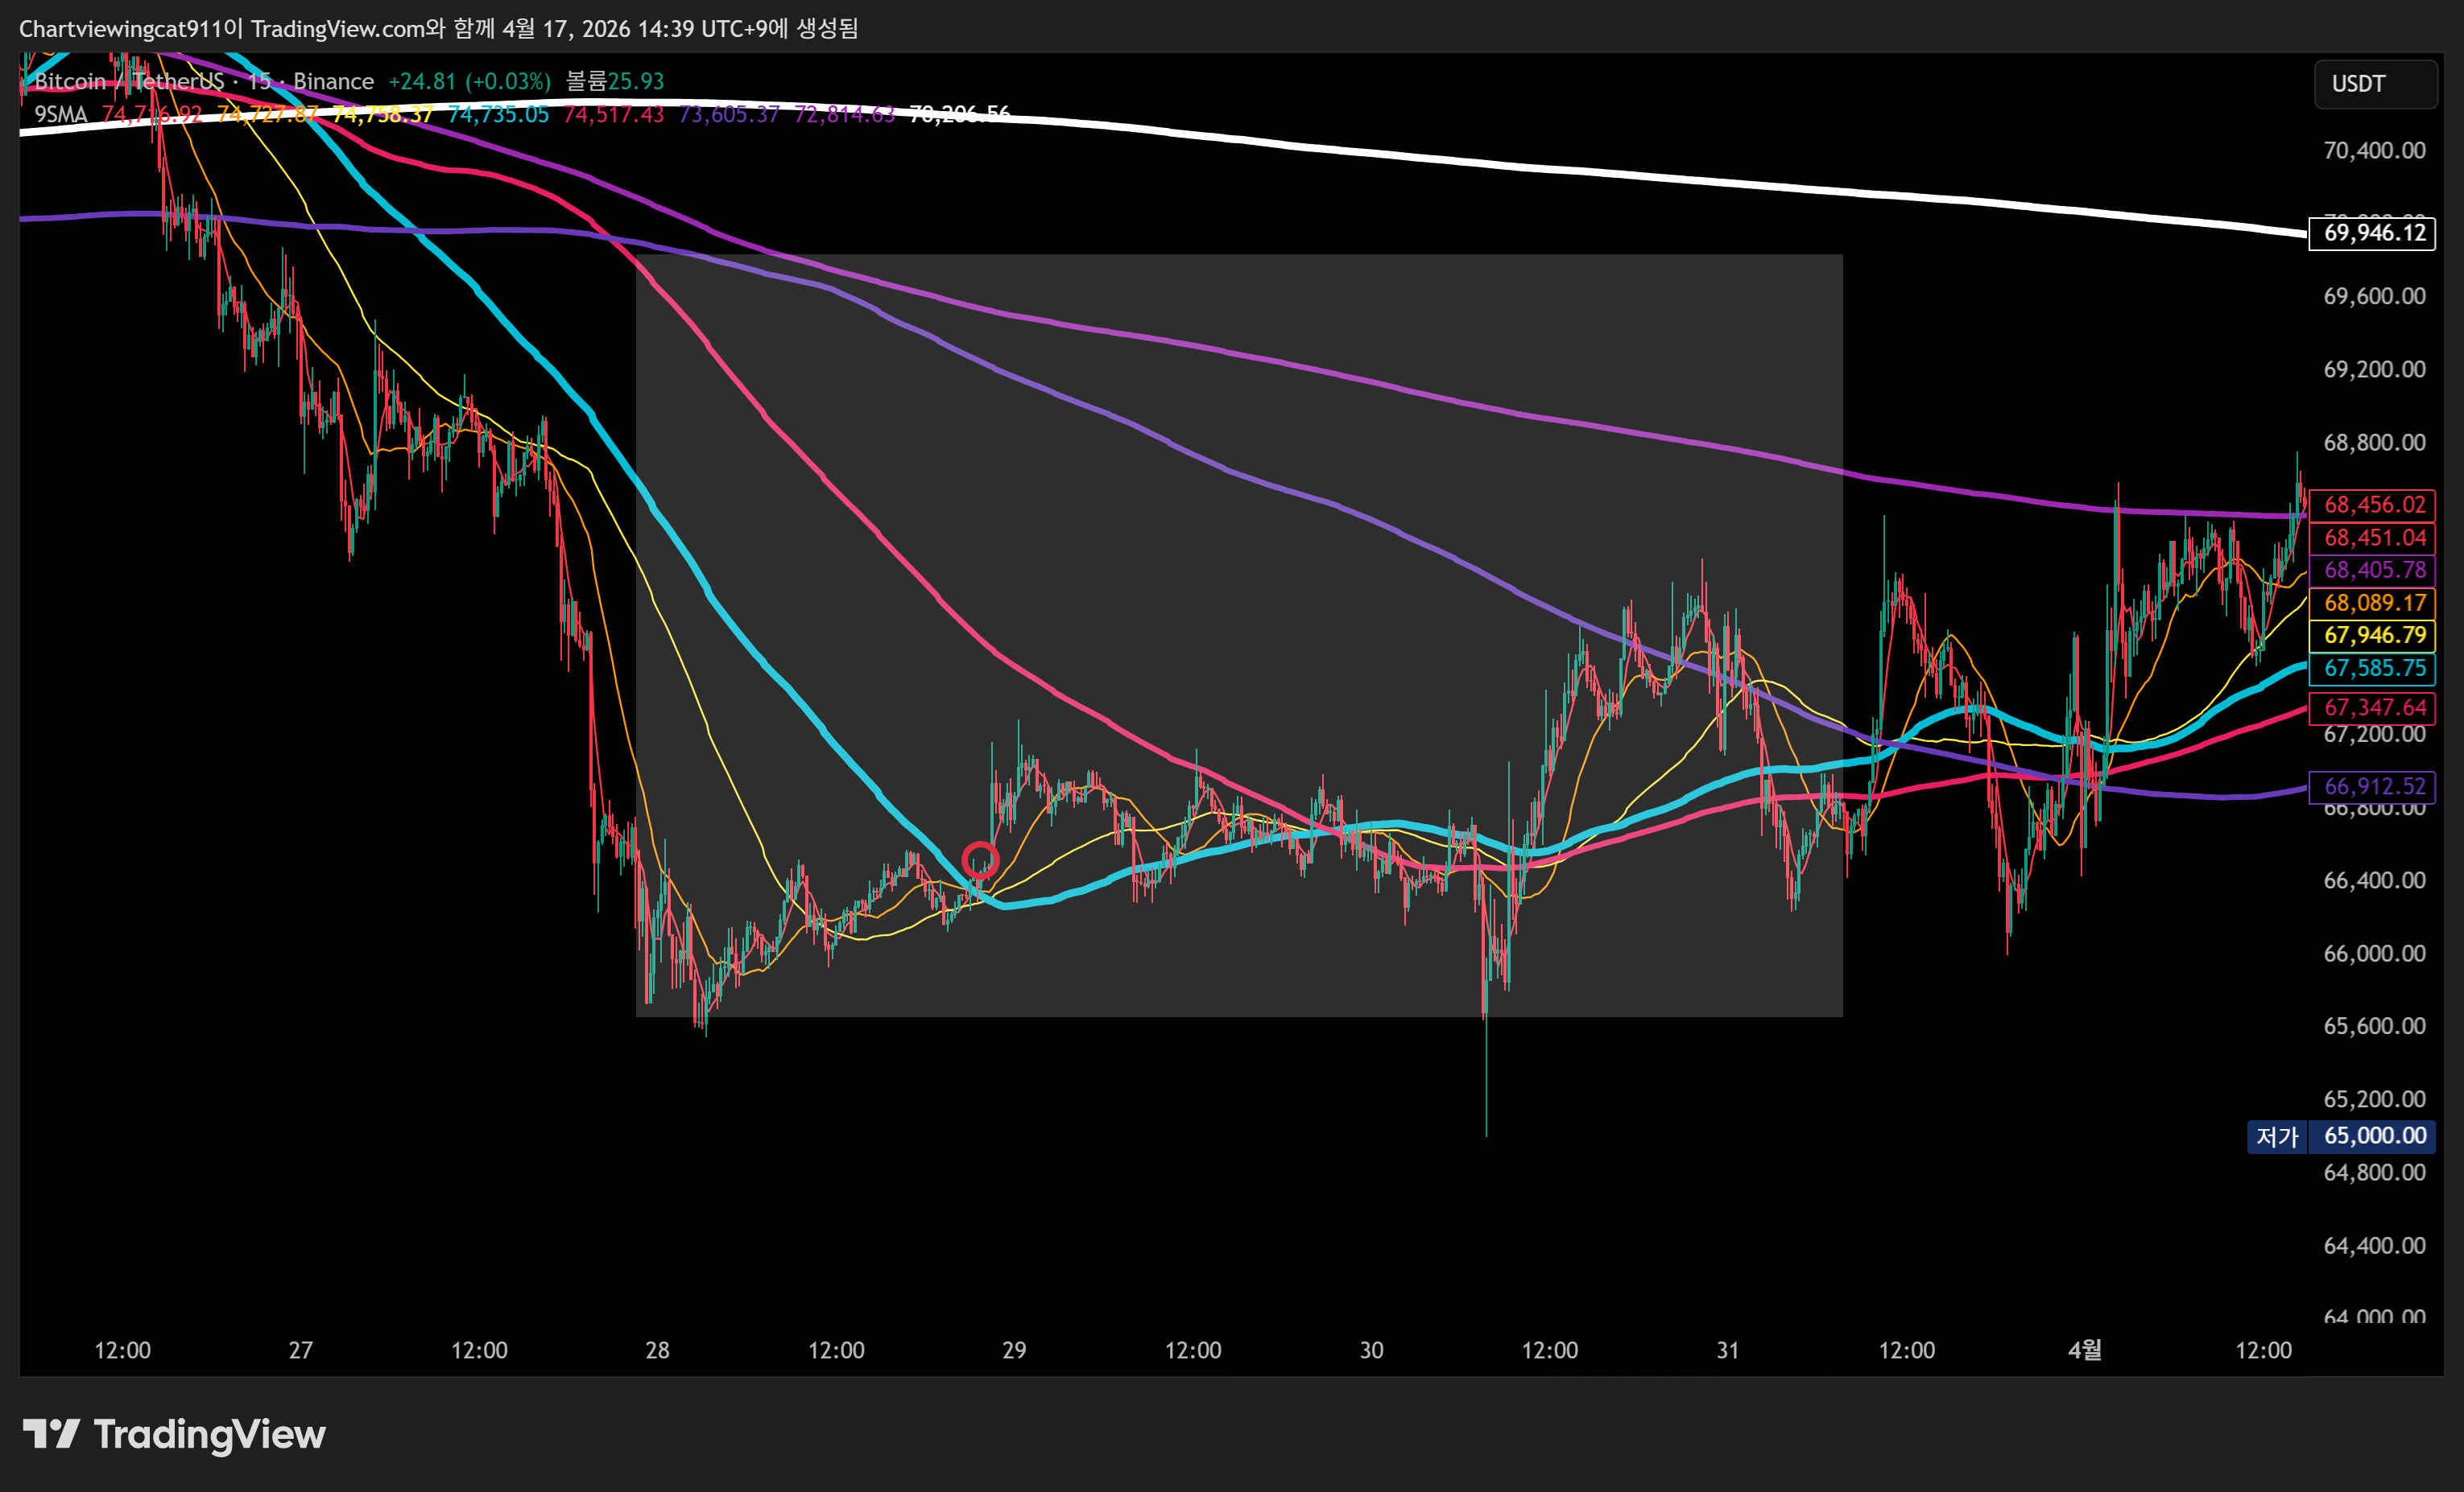The height and width of the screenshot is (1492, 2464).
Task: Click the 68,456.02 red price label
Action: pos(2372,505)
